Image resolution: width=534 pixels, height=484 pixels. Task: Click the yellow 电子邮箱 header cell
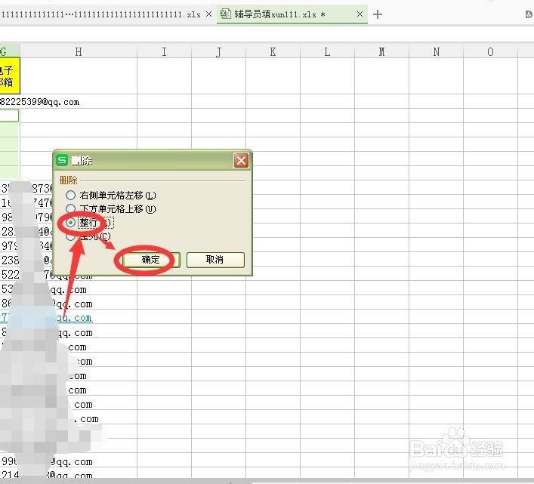click(10, 76)
